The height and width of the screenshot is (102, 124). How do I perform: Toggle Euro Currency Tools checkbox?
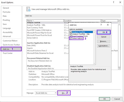71,36
